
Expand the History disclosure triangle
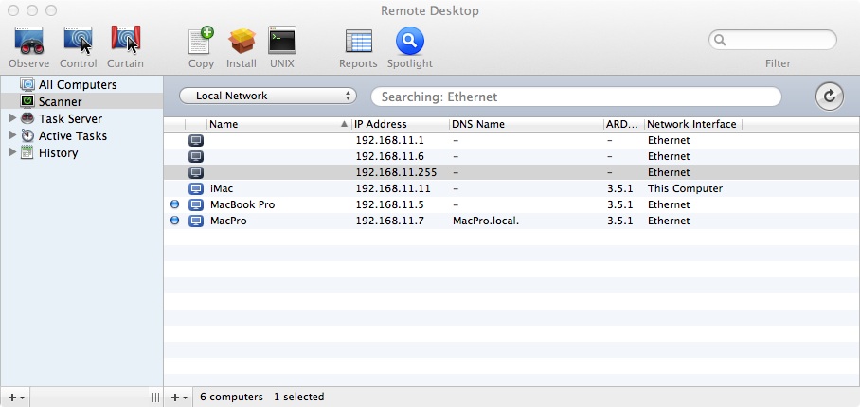click(x=12, y=152)
